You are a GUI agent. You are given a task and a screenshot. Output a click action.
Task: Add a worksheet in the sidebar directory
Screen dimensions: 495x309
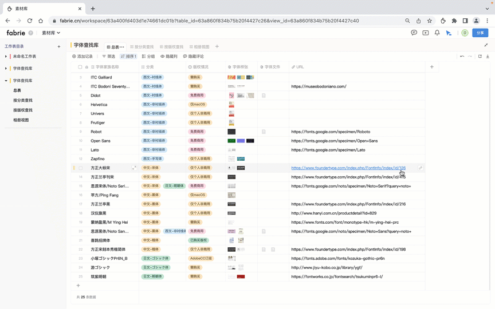(58, 46)
